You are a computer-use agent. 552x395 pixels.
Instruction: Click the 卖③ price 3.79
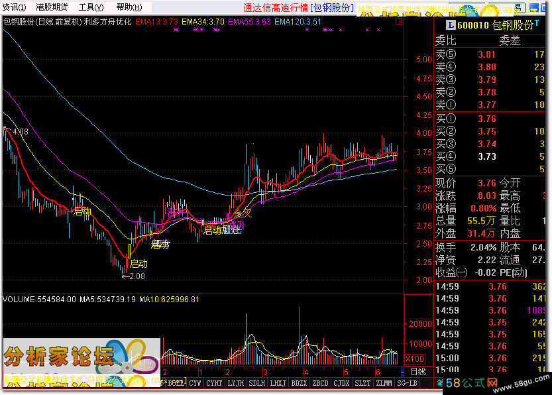tap(486, 80)
